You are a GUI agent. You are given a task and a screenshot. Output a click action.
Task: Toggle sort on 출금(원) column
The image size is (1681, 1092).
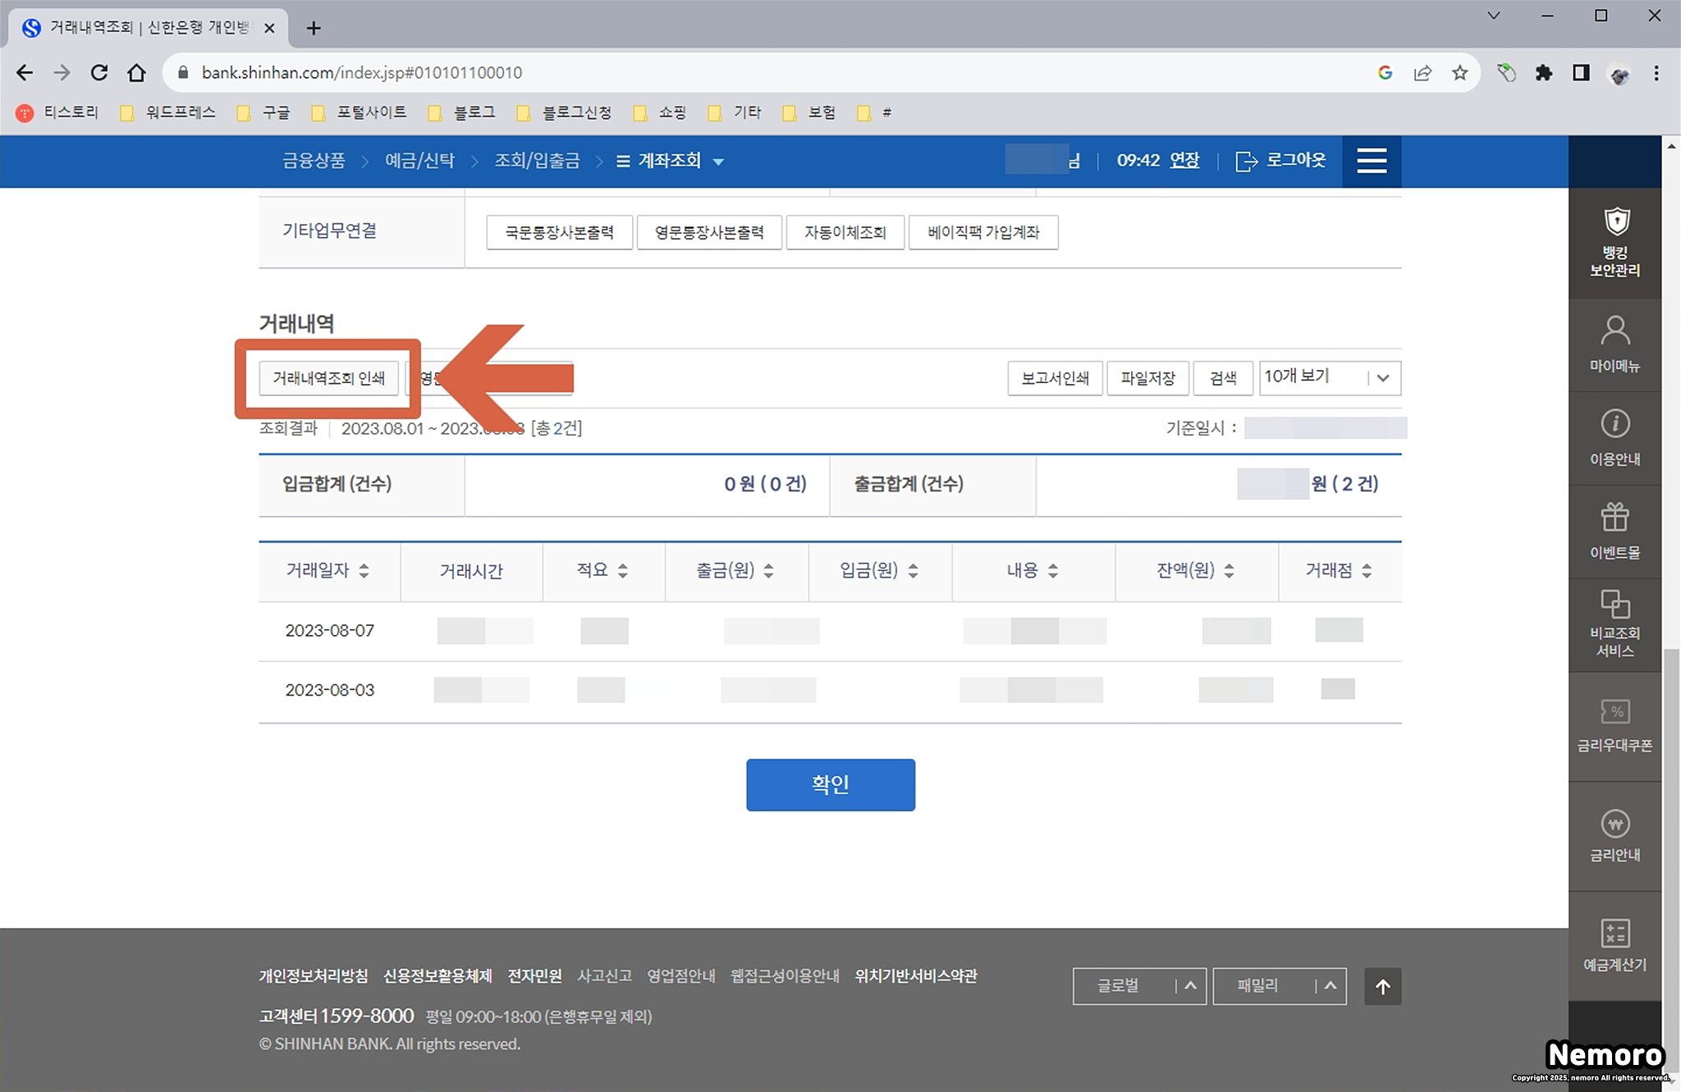pos(768,571)
